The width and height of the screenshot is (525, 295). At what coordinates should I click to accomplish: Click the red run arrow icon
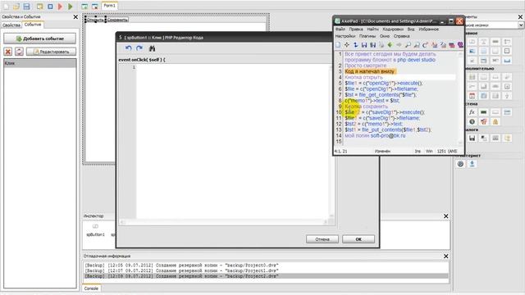[x=60, y=6]
